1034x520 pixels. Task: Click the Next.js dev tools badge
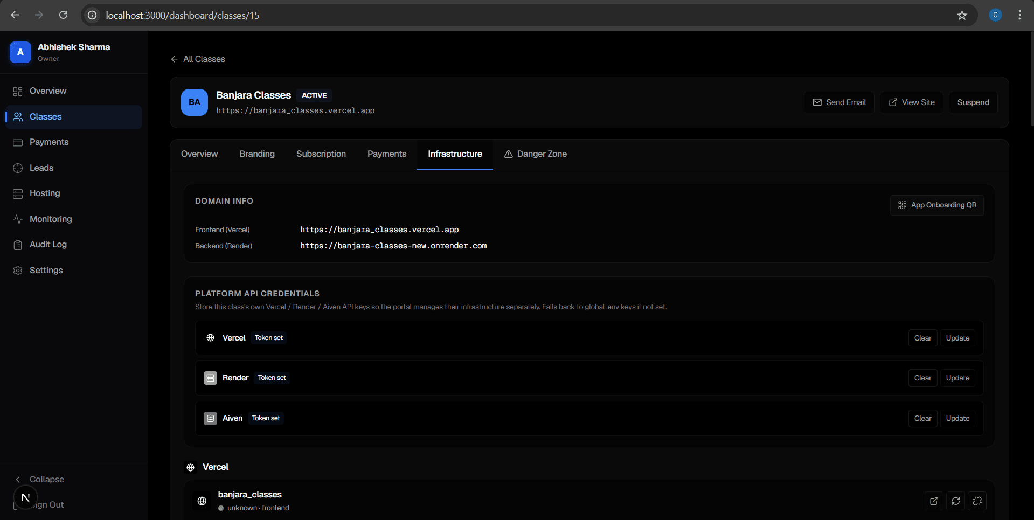point(25,497)
